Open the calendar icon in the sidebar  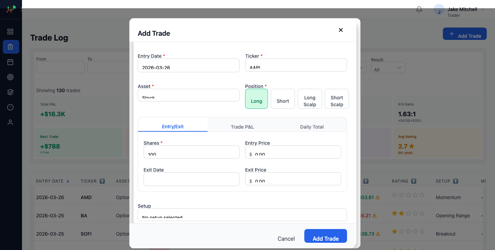click(10, 62)
